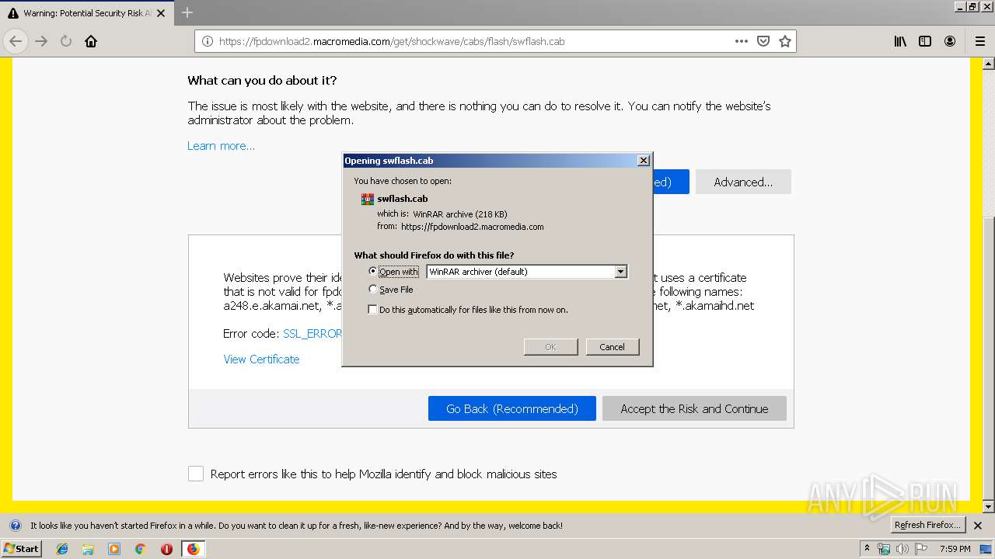
Task: Open Opera browser taskbar icon
Action: click(166, 549)
